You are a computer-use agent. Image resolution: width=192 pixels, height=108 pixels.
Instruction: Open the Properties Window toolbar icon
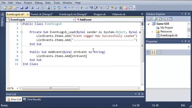pos(112,8)
